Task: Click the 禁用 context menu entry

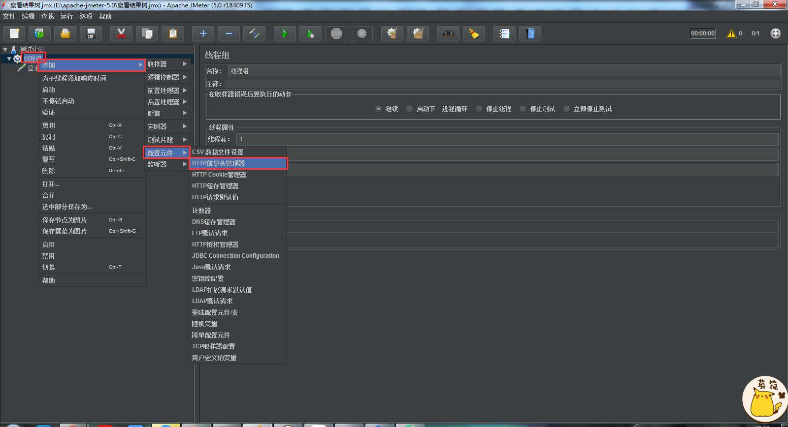Action: (x=93, y=256)
